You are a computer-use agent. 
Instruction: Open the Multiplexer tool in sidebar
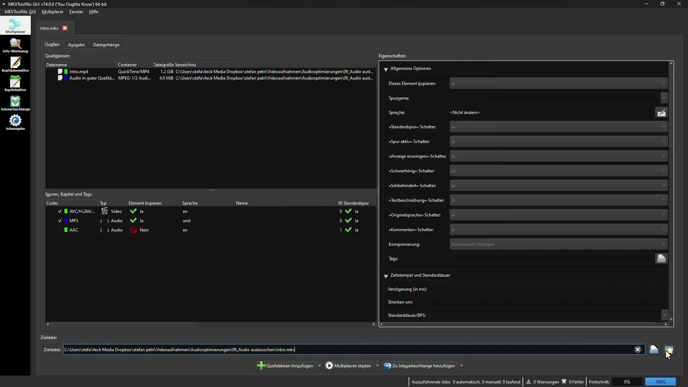tap(15, 26)
